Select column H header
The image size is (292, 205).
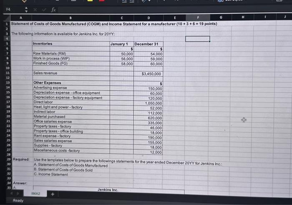243,17
